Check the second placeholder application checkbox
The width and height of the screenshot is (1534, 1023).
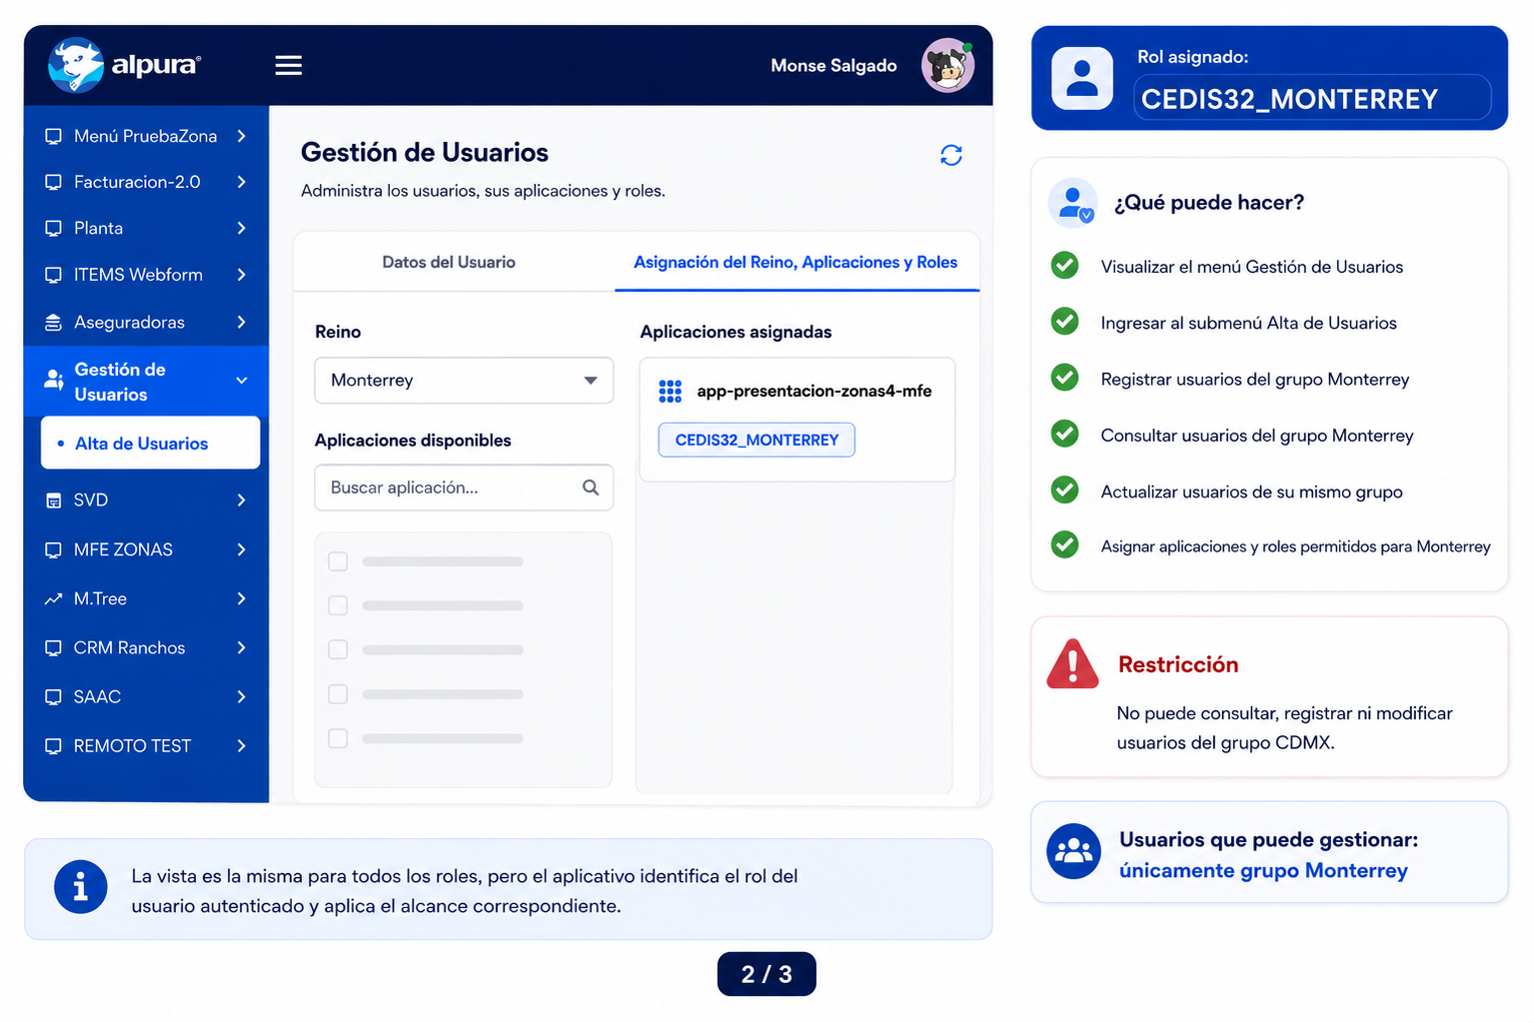(x=338, y=605)
